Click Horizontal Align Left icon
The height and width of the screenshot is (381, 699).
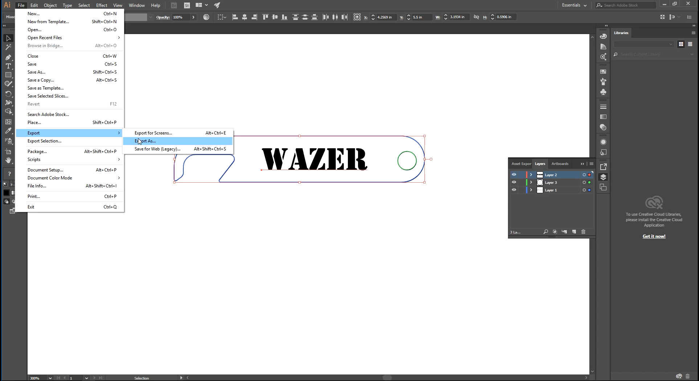pyautogui.click(x=235, y=17)
